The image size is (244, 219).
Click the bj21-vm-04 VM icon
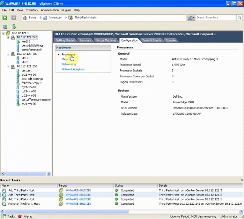pyautogui.click(x=18, y=75)
